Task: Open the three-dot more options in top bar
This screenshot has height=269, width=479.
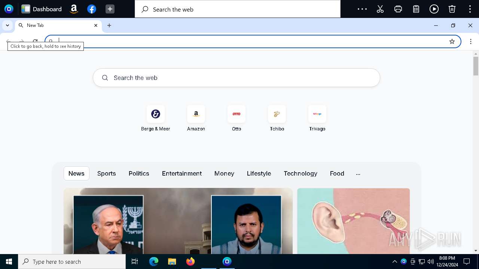Action: pos(362,9)
